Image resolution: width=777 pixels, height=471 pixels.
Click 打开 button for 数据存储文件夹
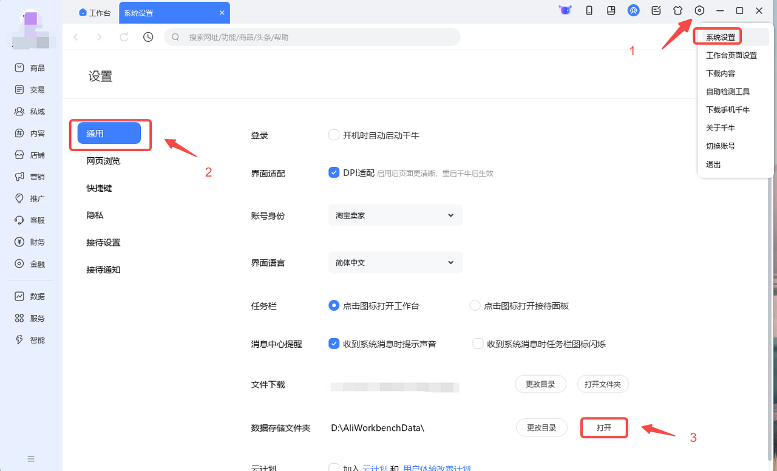pos(603,427)
